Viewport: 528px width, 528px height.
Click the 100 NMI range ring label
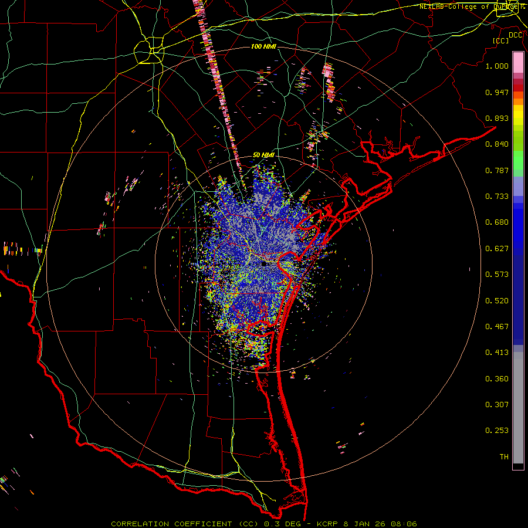tap(263, 46)
